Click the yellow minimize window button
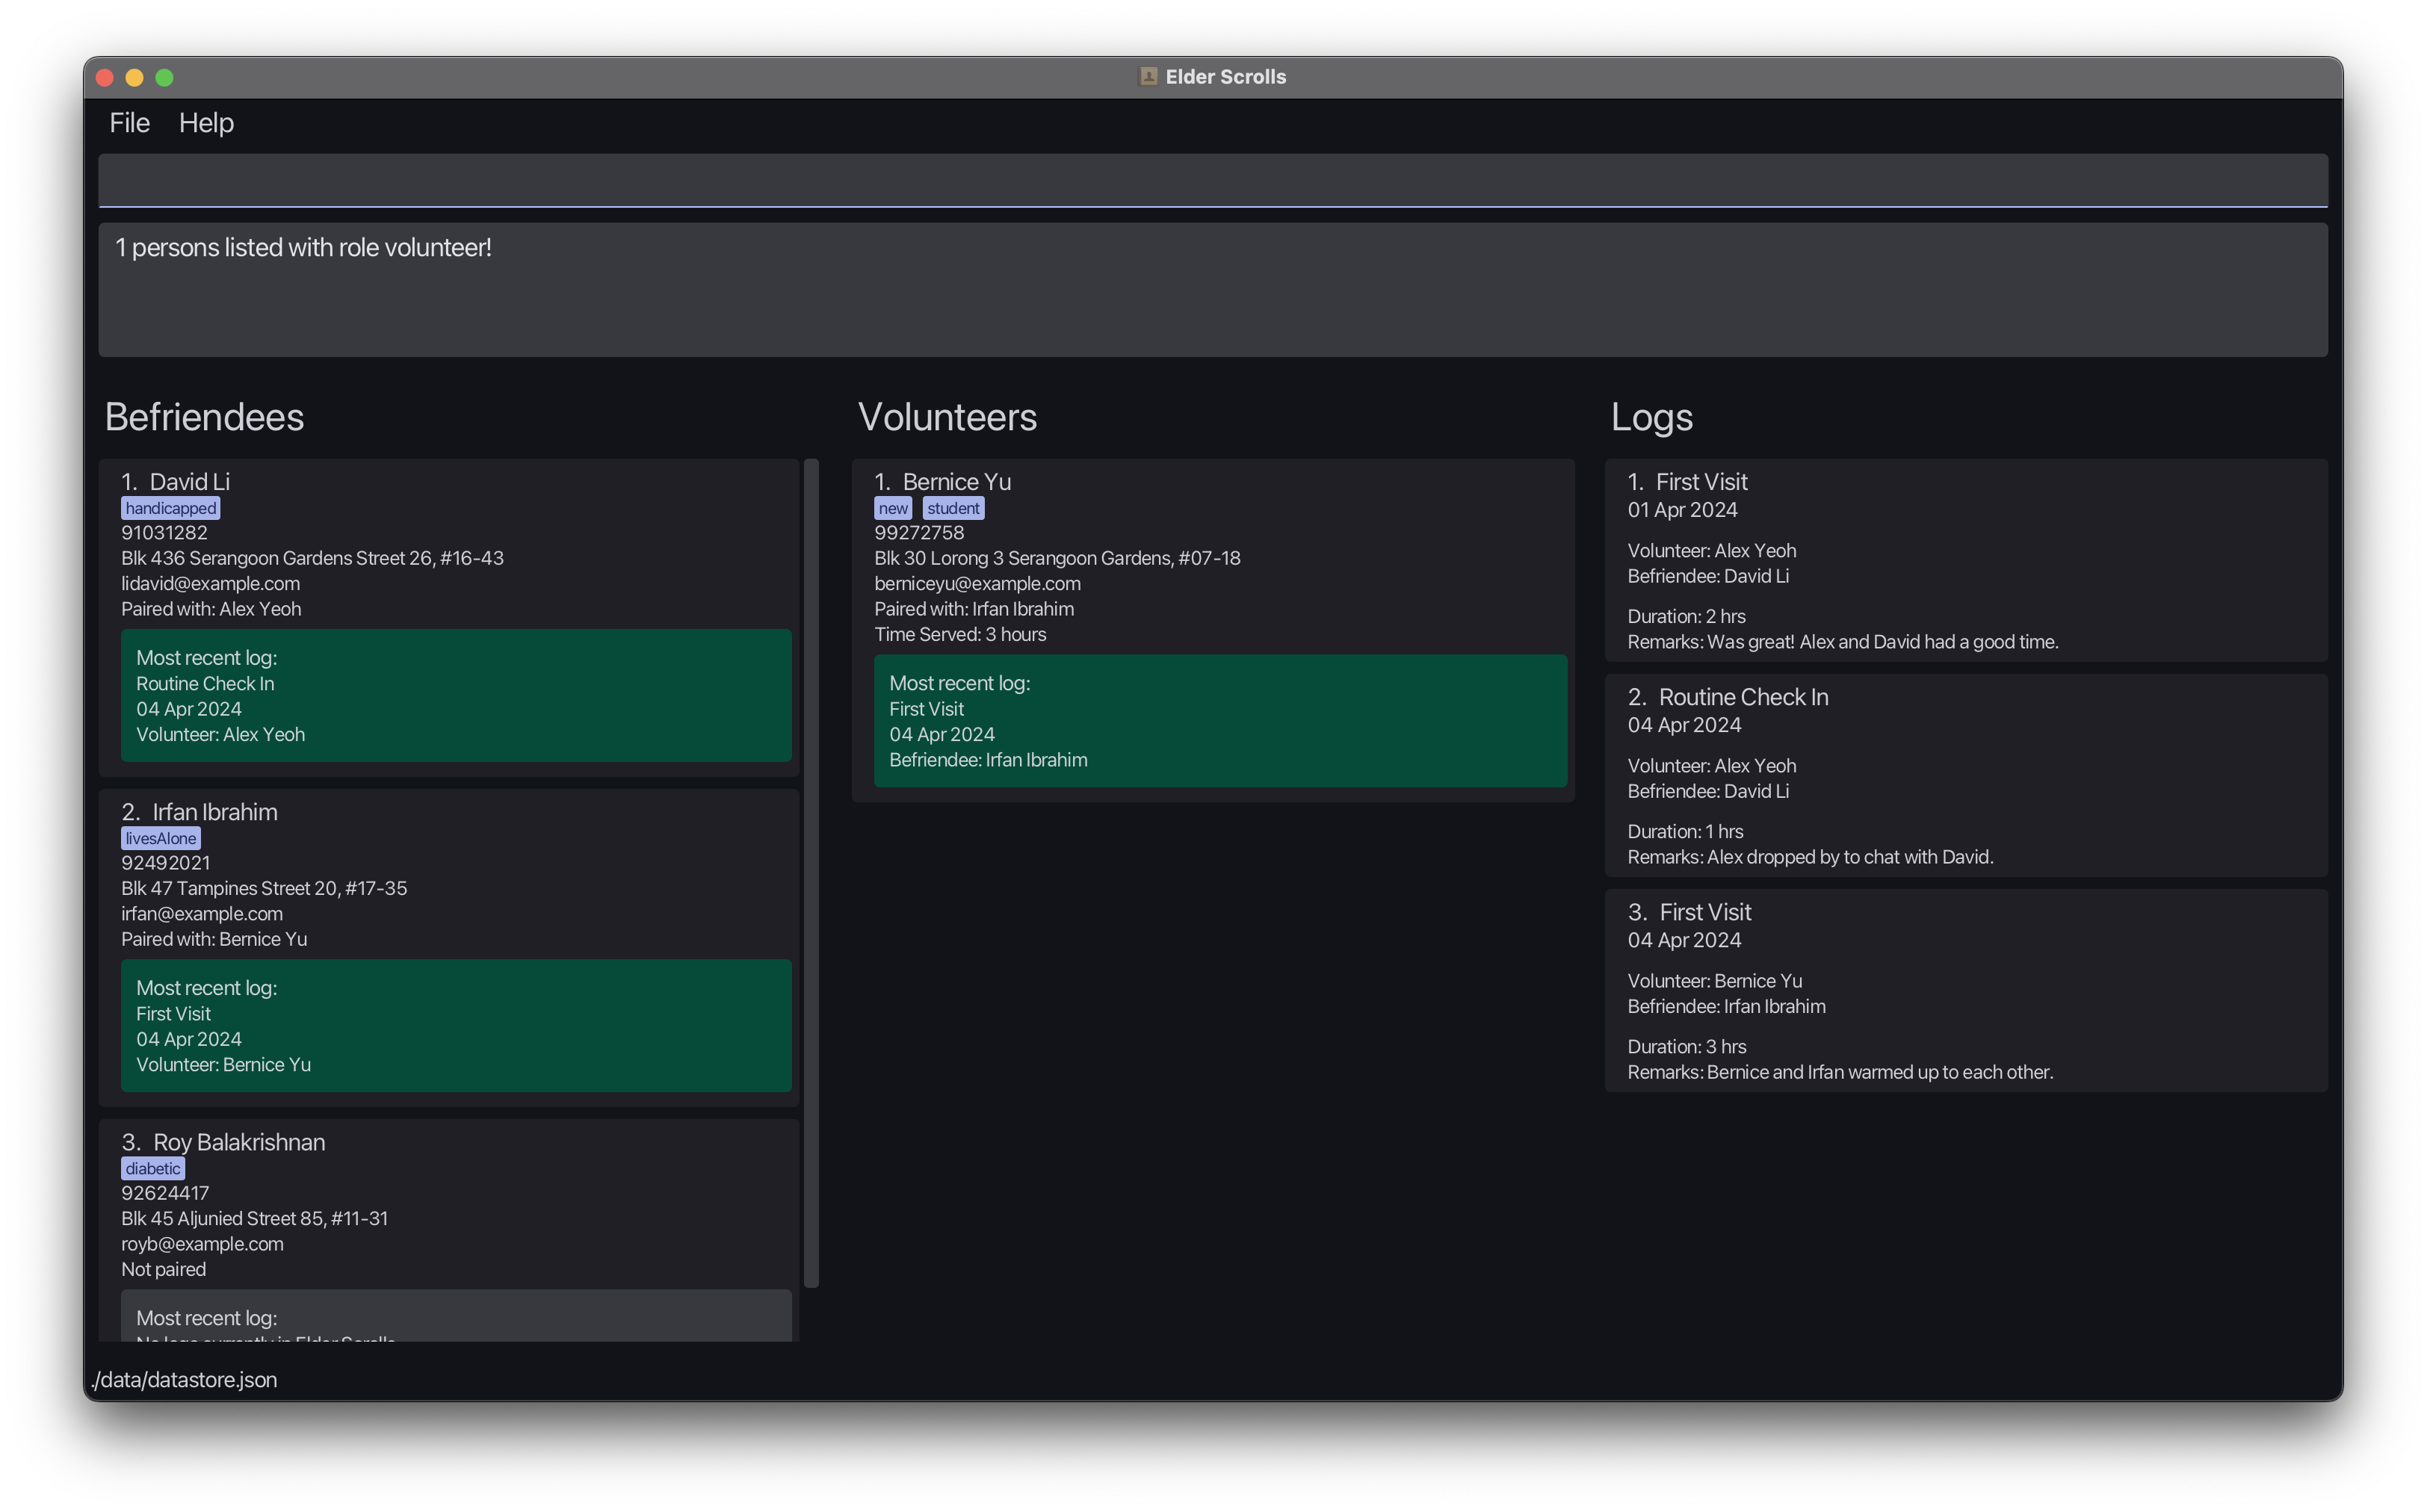 click(135, 77)
